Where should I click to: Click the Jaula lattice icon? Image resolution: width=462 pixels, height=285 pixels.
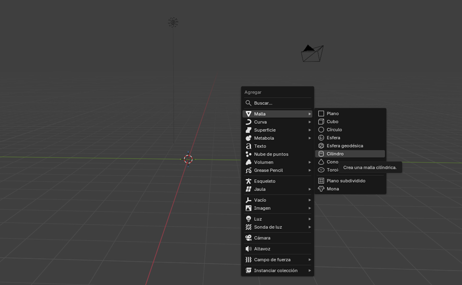point(248,189)
